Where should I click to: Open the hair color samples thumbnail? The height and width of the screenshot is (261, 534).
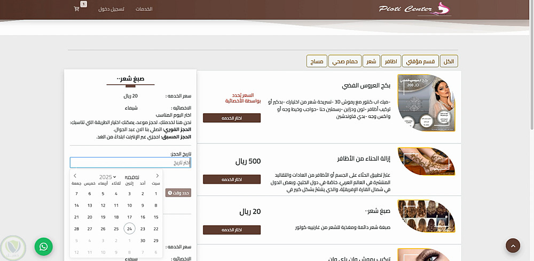[426, 216]
